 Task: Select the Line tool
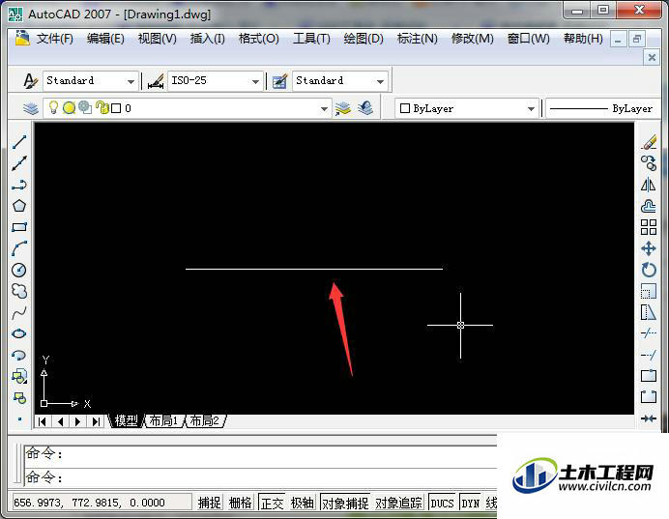tap(19, 142)
